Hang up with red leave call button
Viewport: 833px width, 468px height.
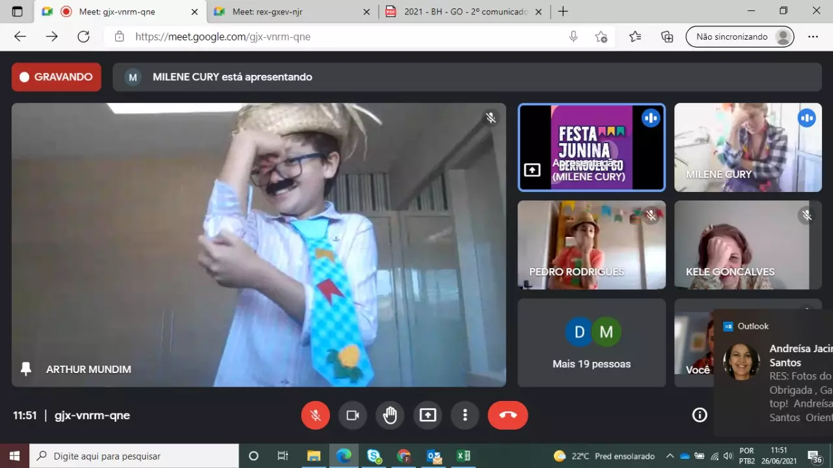coord(508,415)
